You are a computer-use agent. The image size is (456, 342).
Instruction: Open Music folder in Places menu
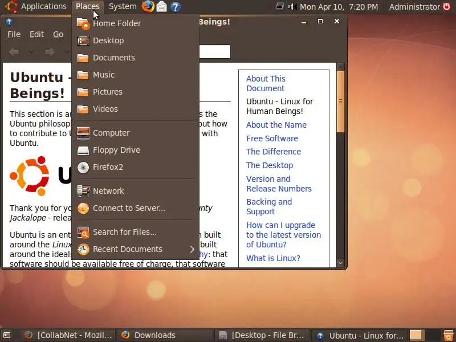[x=135, y=75]
